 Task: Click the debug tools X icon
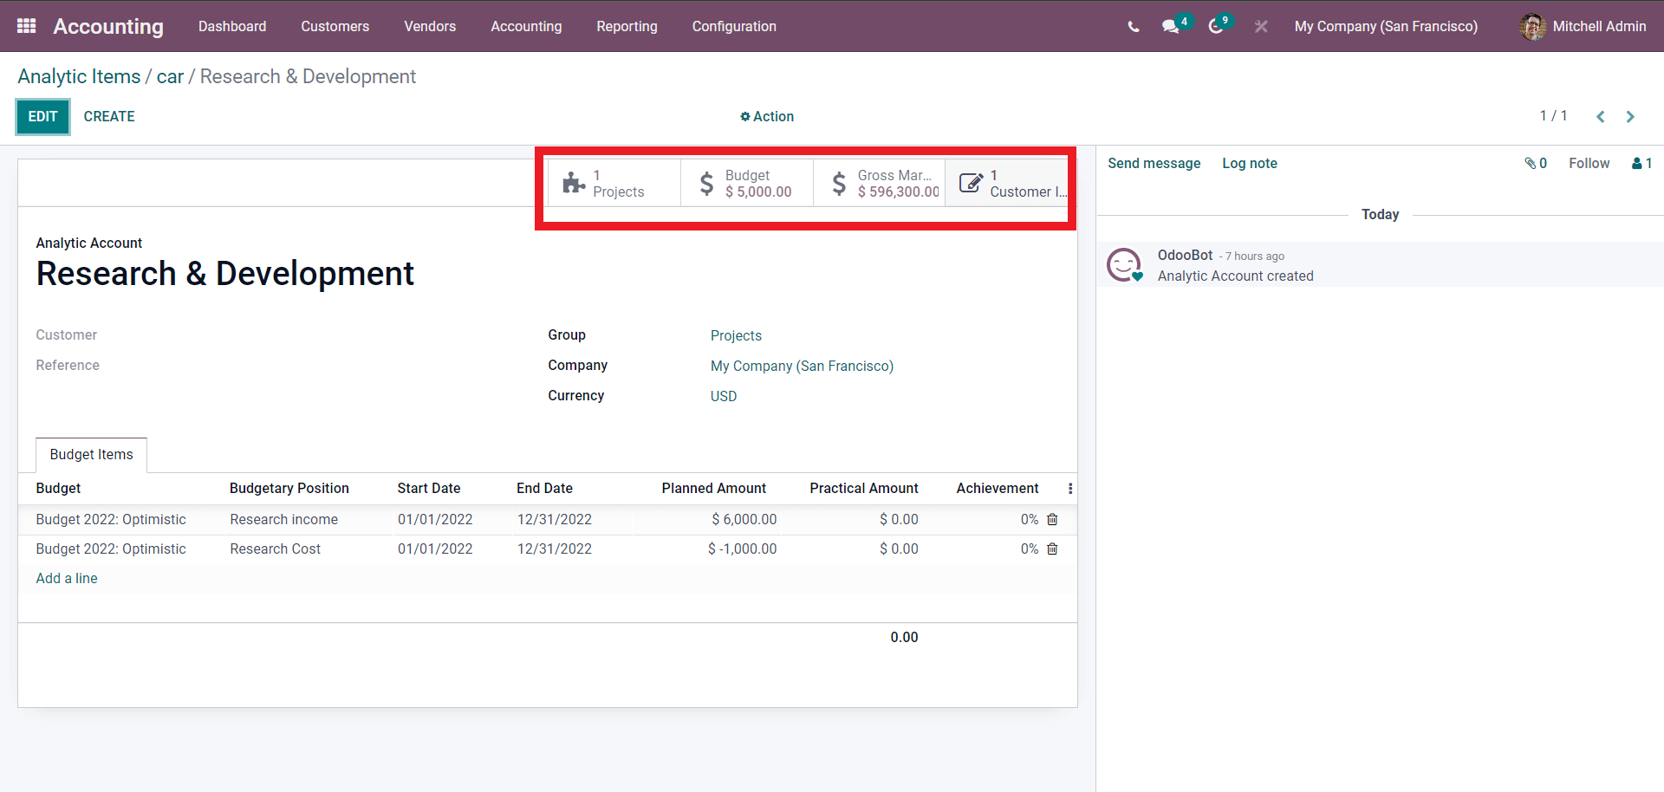coord(1261,27)
